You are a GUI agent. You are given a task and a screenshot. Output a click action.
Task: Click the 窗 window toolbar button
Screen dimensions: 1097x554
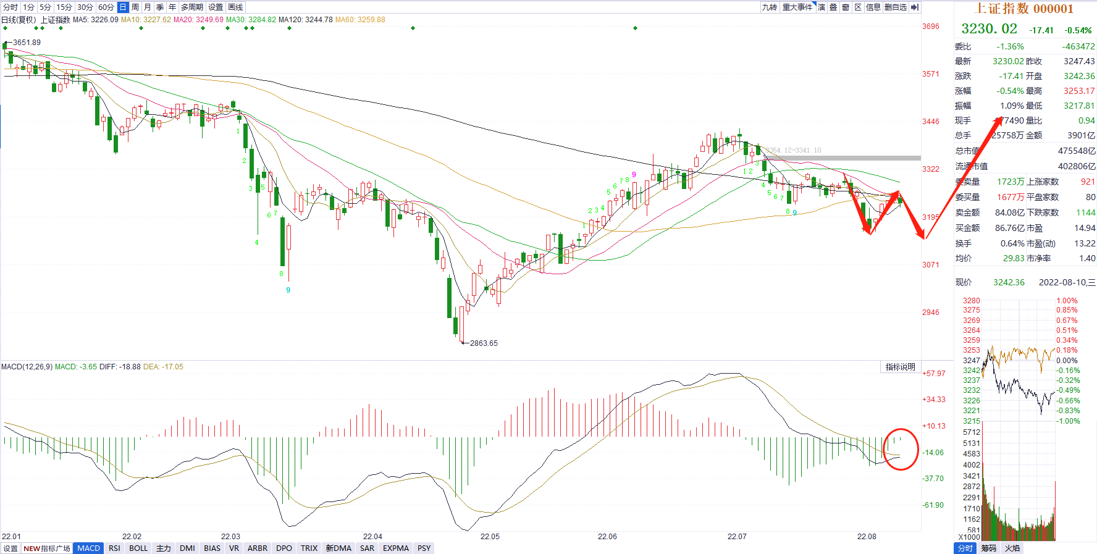point(846,7)
